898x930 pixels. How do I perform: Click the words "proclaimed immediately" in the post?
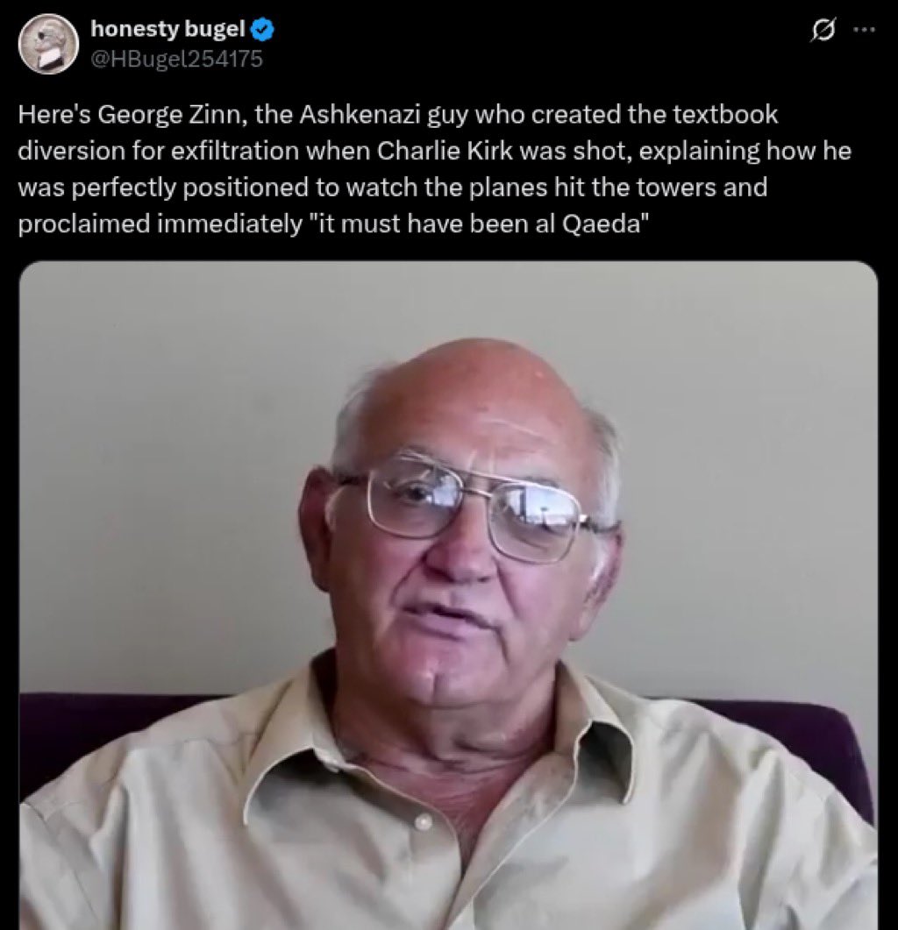coord(160,224)
